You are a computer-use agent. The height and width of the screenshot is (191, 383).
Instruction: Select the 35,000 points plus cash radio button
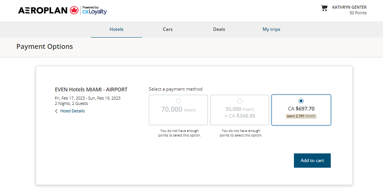coord(240,101)
